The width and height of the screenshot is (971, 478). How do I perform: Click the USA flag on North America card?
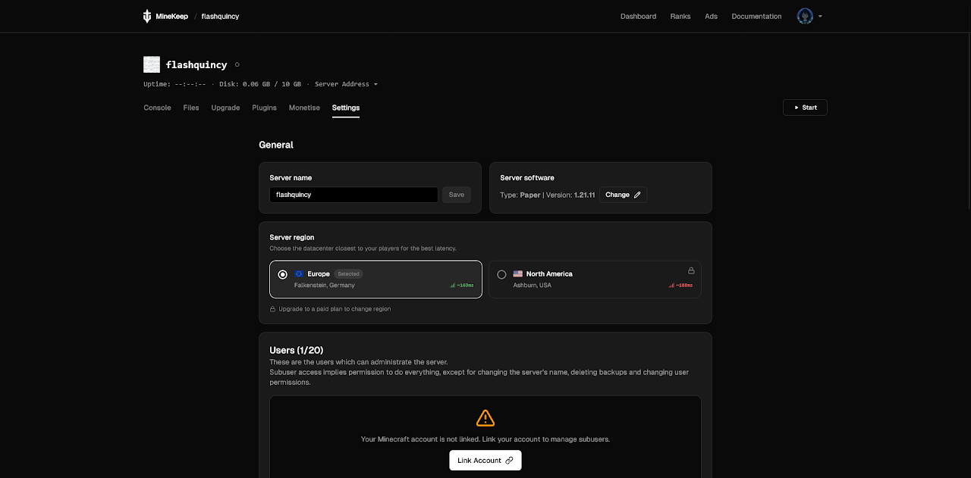pos(517,273)
